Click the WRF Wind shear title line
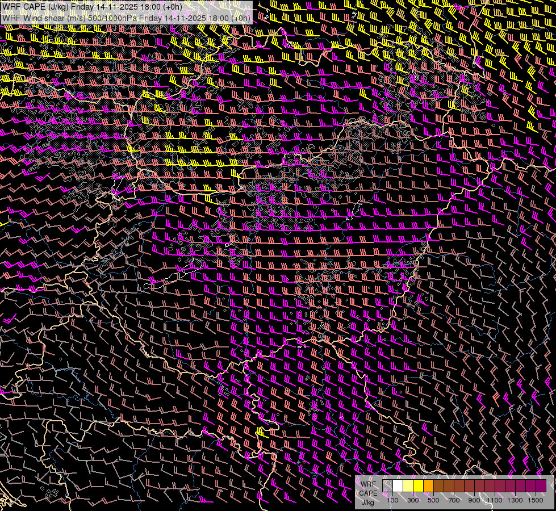The image size is (556, 511). tap(126, 18)
